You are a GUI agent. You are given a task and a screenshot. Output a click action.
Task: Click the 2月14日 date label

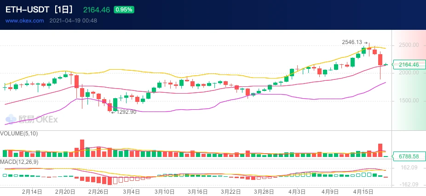[x=32, y=192]
